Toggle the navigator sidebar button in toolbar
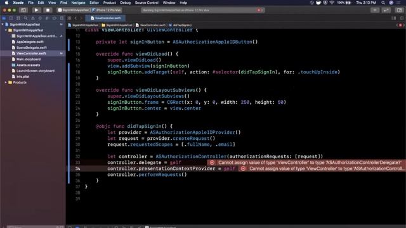406x228 pixels. 23,10
